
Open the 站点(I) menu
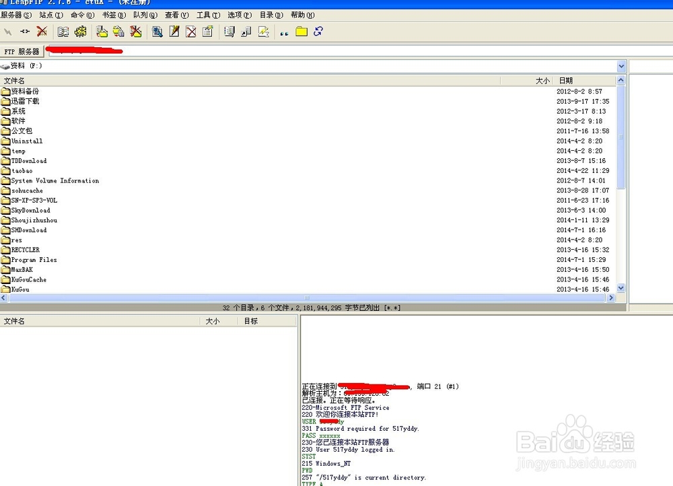(x=51, y=15)
